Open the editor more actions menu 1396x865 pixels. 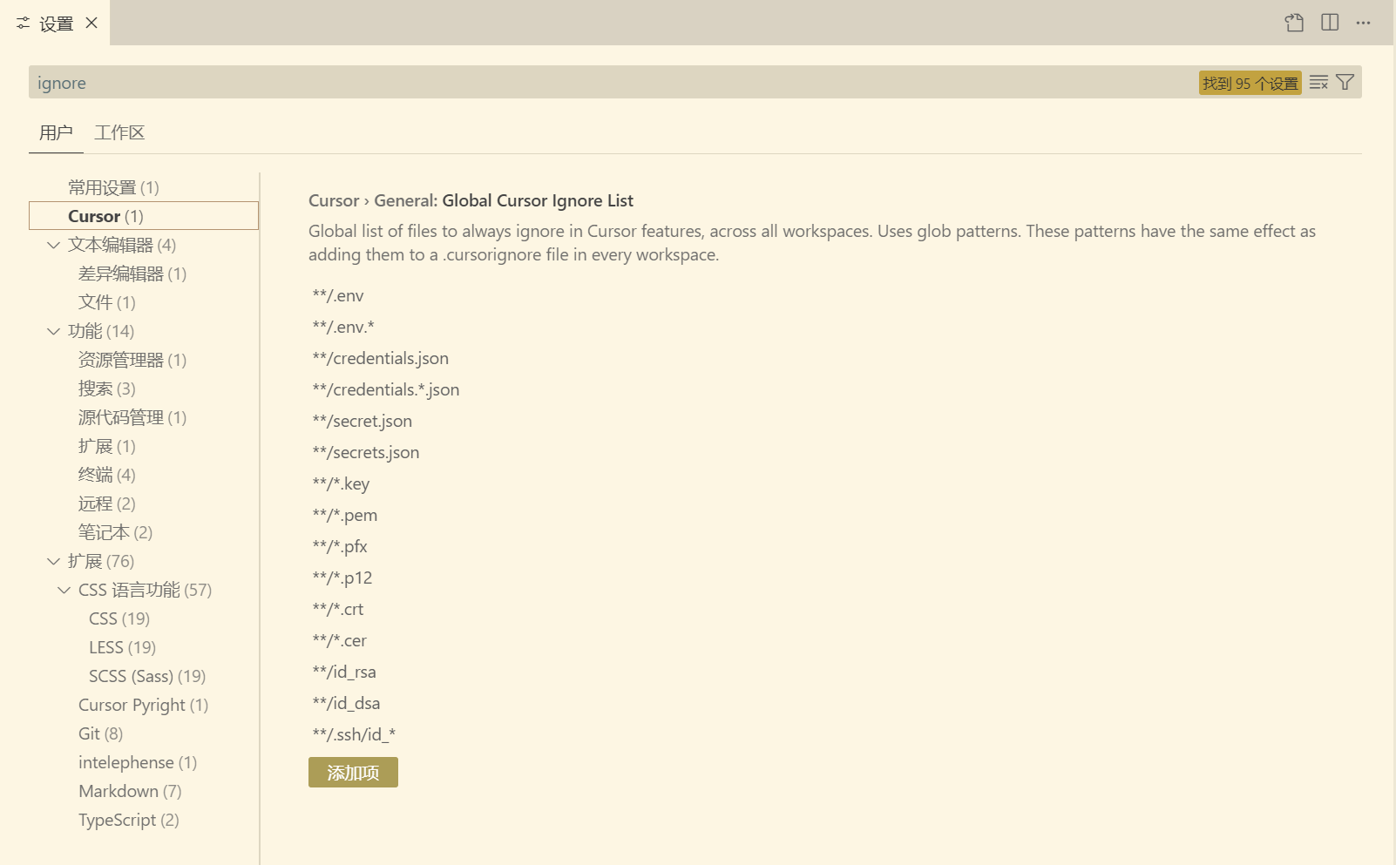coord(1363,23)
